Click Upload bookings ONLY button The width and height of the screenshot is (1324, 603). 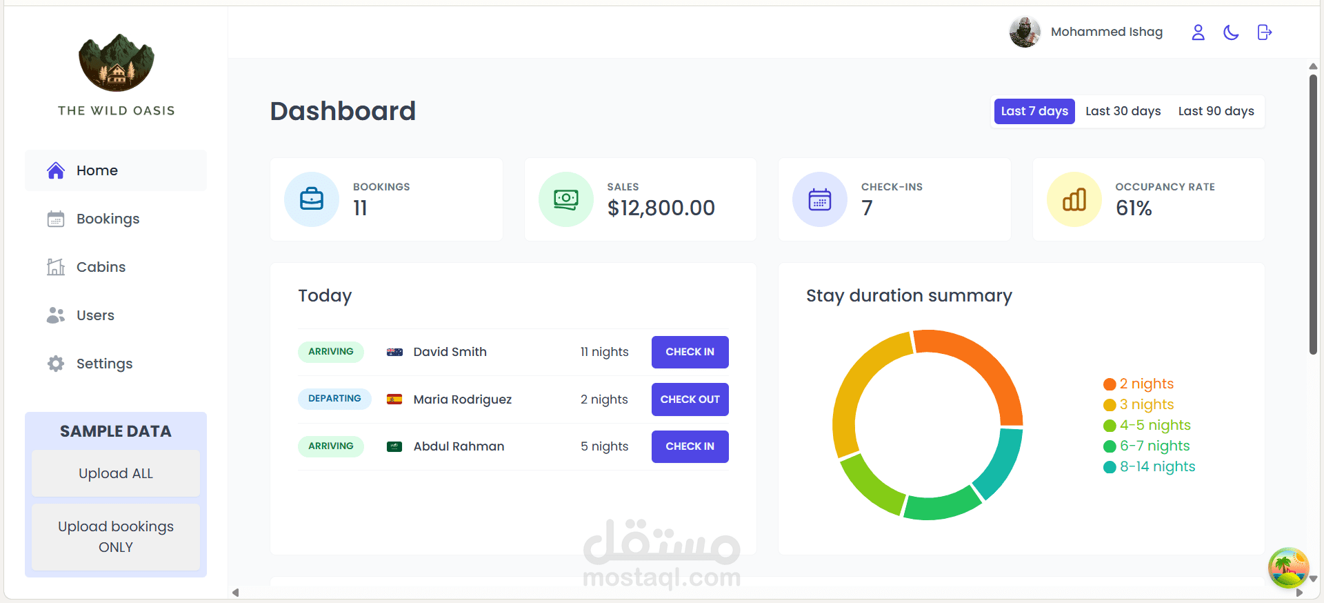[116, 537]
